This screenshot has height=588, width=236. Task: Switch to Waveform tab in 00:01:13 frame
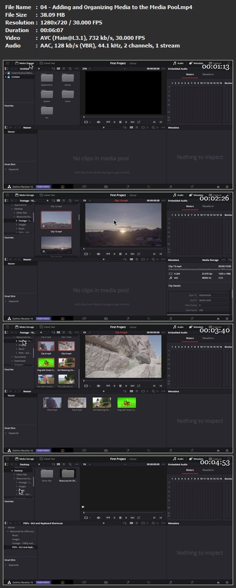click(x=208, y=74)
